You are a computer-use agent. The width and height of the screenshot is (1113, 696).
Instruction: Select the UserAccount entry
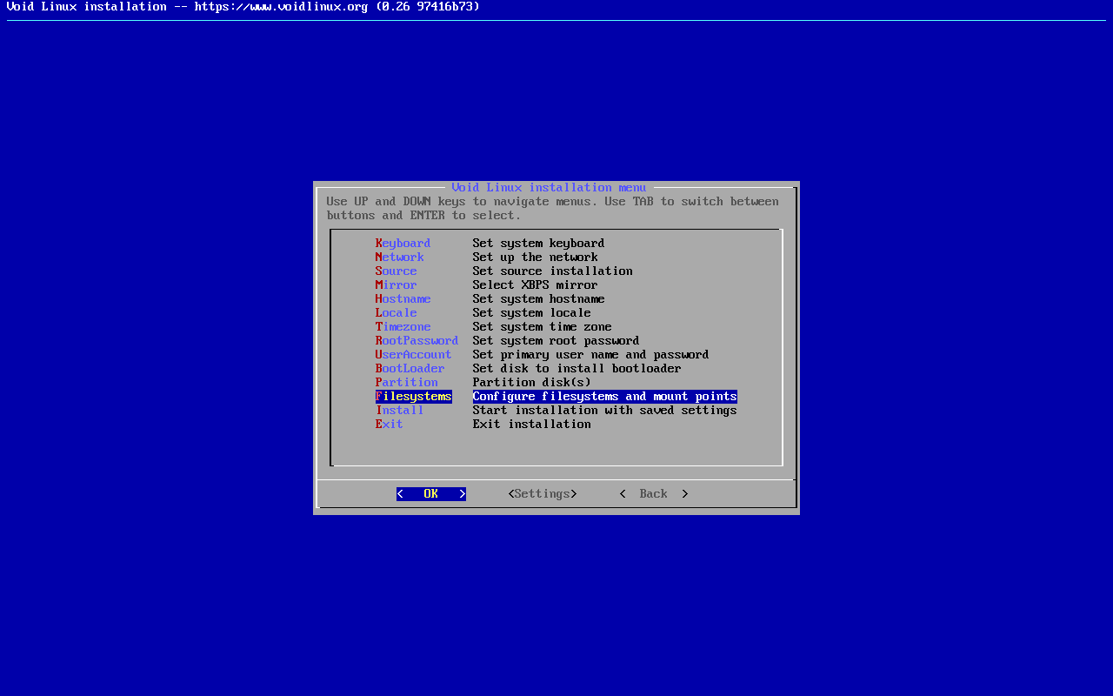pyautogui.click(x=414, y=355)
